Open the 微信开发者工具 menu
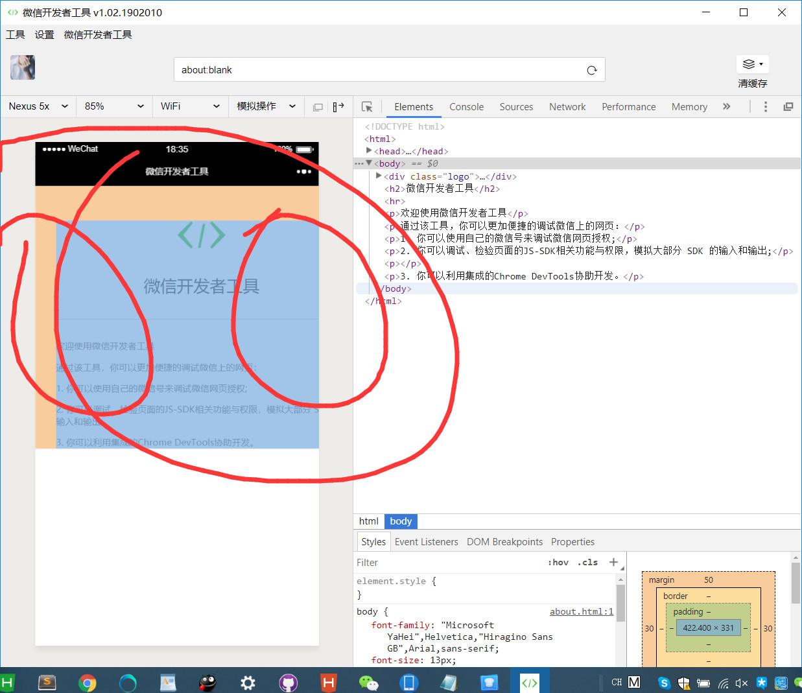802x693 pixels. [98, 35]
